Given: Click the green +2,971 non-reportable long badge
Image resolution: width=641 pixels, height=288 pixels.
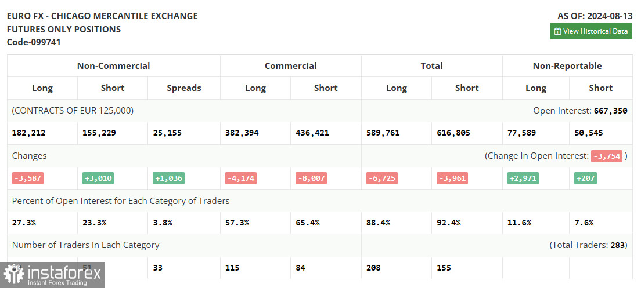Looking at the screenshot, I should tap(523, 178).
